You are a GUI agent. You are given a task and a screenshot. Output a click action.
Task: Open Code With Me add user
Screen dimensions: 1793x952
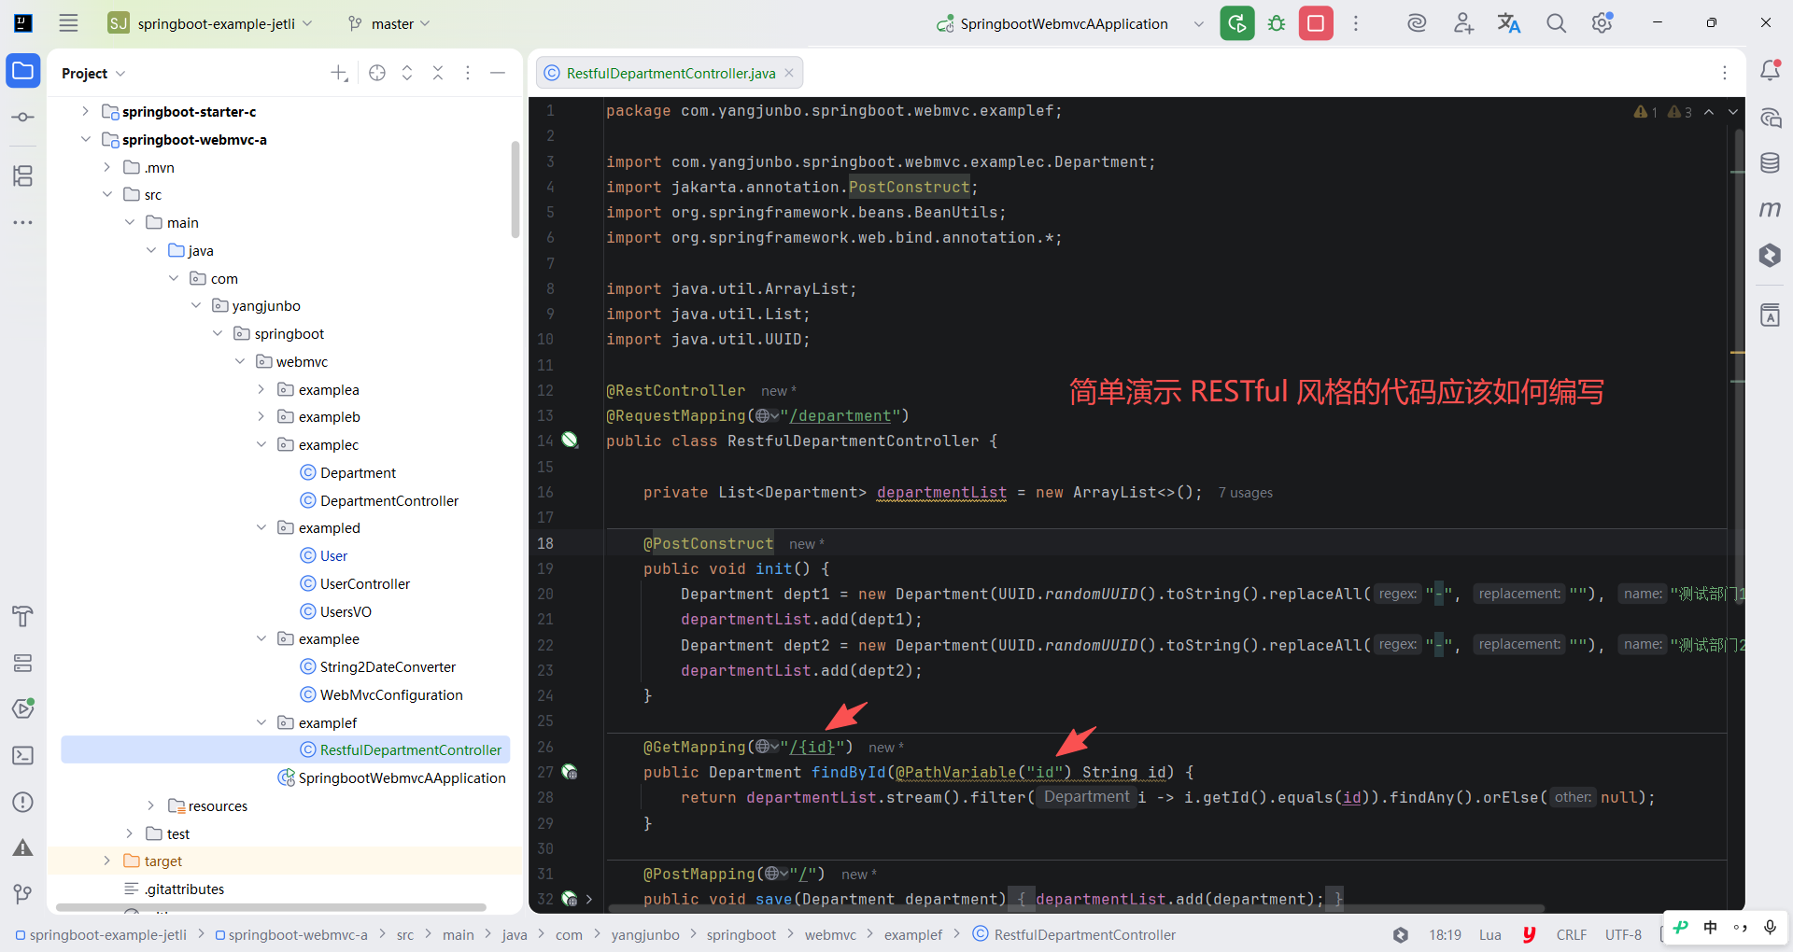(x=1463, y=23)
